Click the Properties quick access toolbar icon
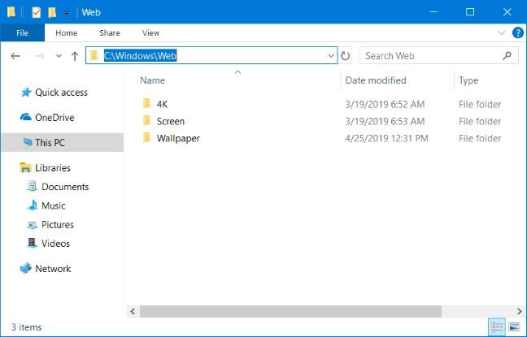This screenshot has width=527, height=337. tap(36, 12)
